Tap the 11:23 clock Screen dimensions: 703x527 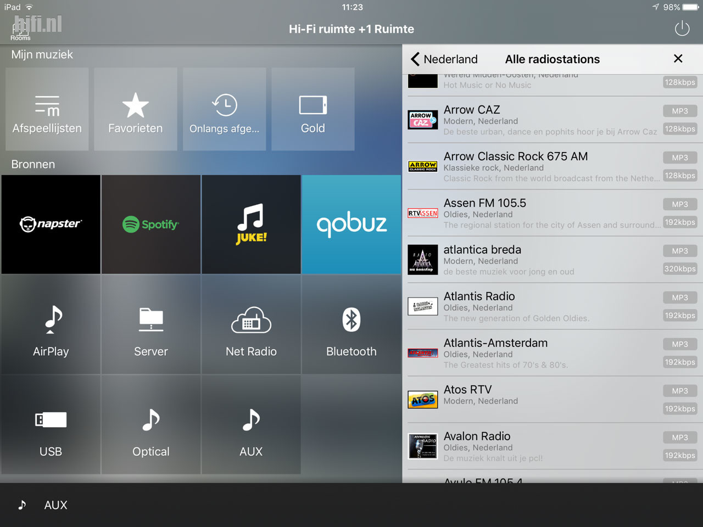coord(352,7)
